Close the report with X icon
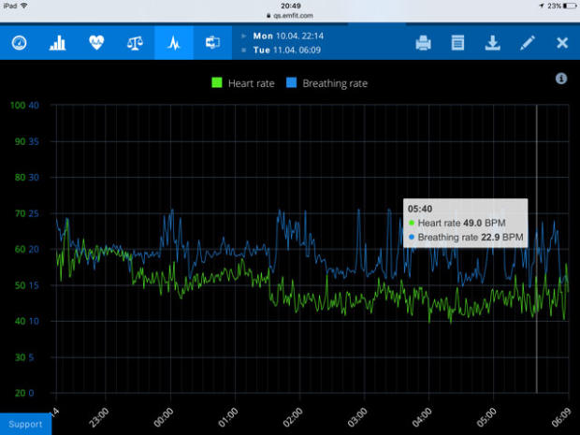580x435 pixels. click(x=562, y=43)
